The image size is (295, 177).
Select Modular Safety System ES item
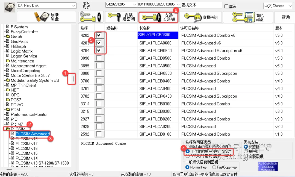pyautogui.click(x=35, y=80)
